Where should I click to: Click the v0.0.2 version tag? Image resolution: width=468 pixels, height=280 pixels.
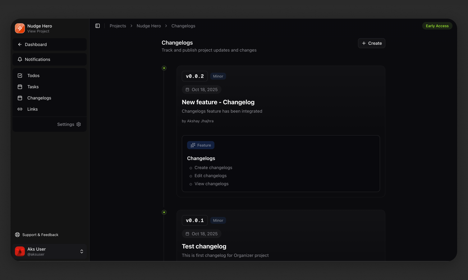click(195, 76)
